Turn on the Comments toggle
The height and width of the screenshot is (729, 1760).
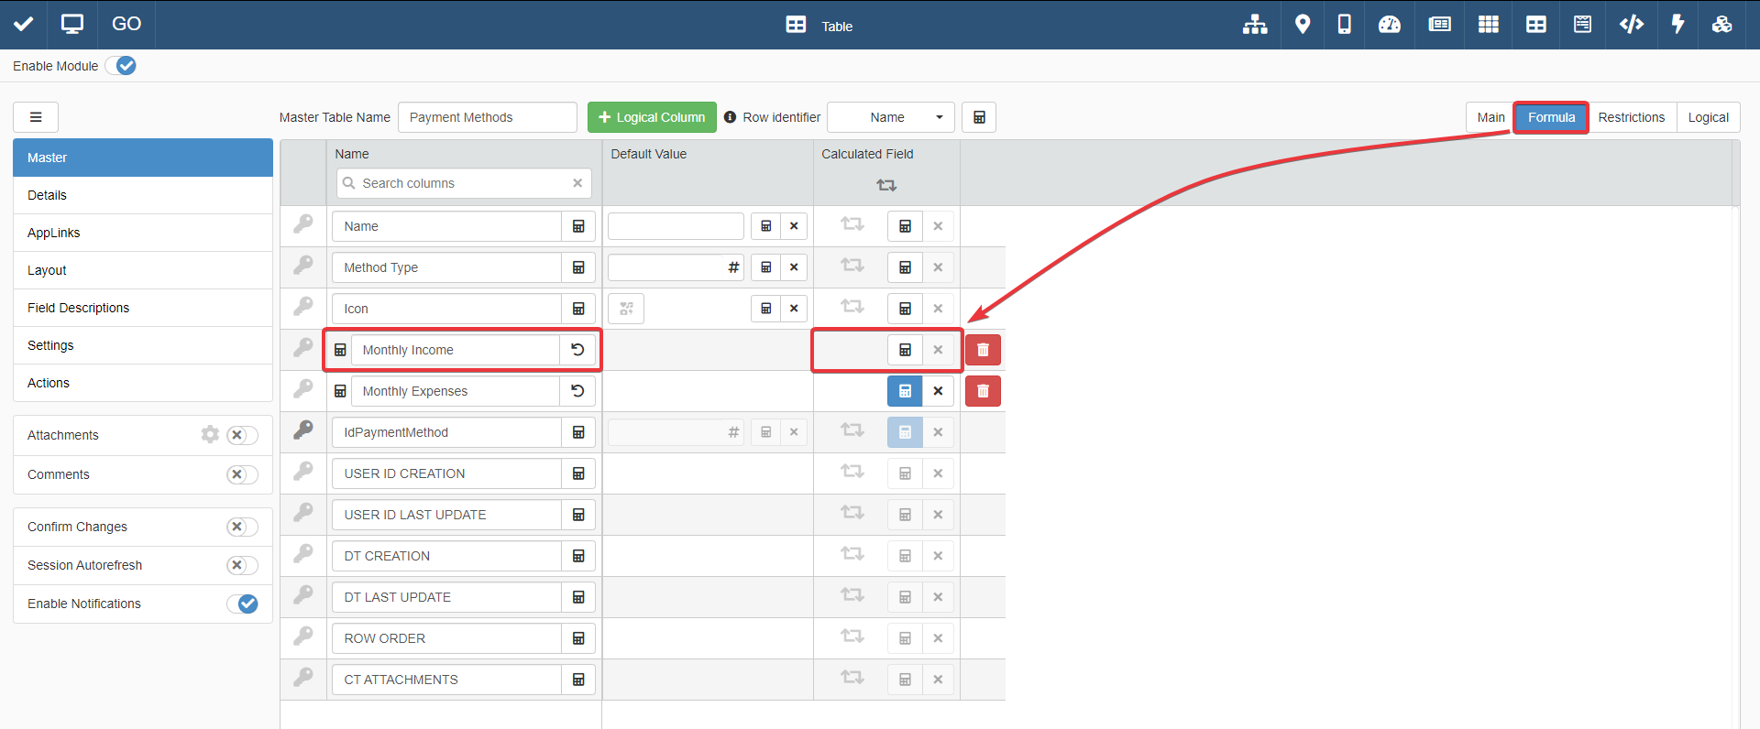click(242, 474)
